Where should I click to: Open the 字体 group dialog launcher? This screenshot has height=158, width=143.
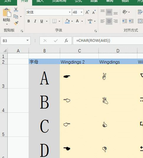pyautogui.click(x=96, y=31)
